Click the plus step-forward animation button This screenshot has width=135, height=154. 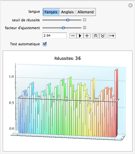(87, 36)
